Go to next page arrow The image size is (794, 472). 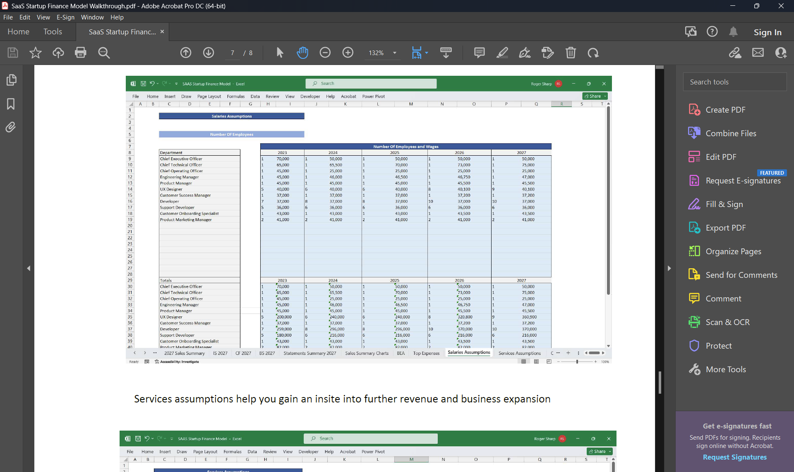pyautogui.click(x=209, y=53)
